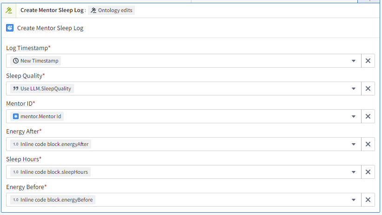Remove Mentor ID value using X icon
Image resolution: width=382 pixels, height=215 pixels.
click(x=368, y=116)
